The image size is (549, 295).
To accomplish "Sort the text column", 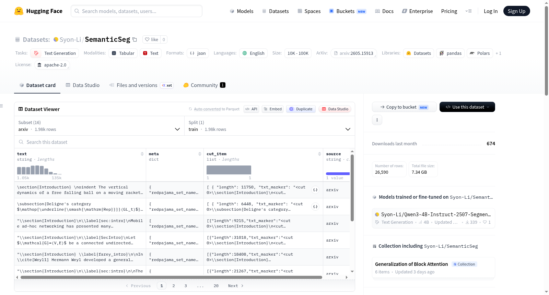I will click(x=142, y=154).
